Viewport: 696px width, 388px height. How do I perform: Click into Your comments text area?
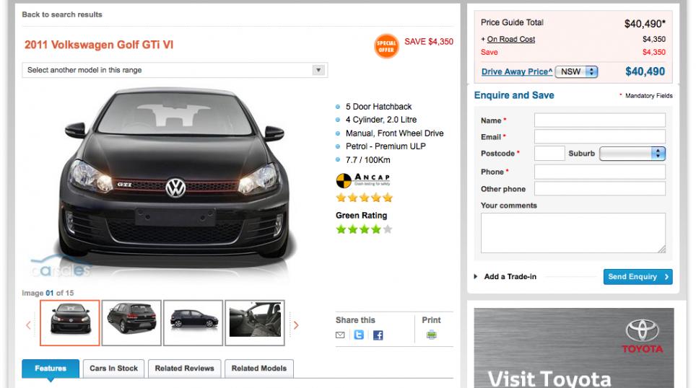click(x=573, y=233)
